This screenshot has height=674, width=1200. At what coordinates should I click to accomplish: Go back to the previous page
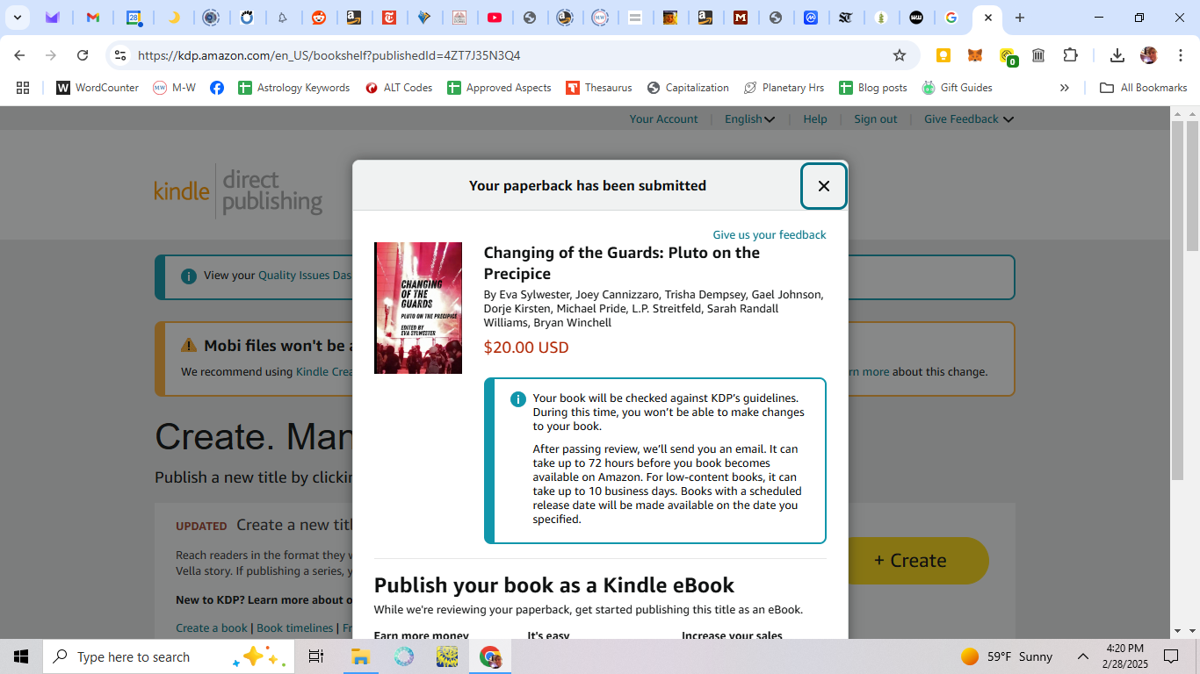pos(19,55)
